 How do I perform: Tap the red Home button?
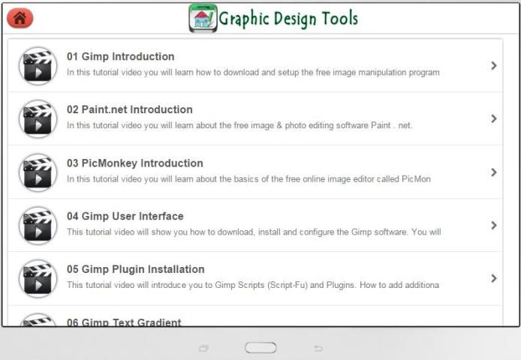point(20,18)
